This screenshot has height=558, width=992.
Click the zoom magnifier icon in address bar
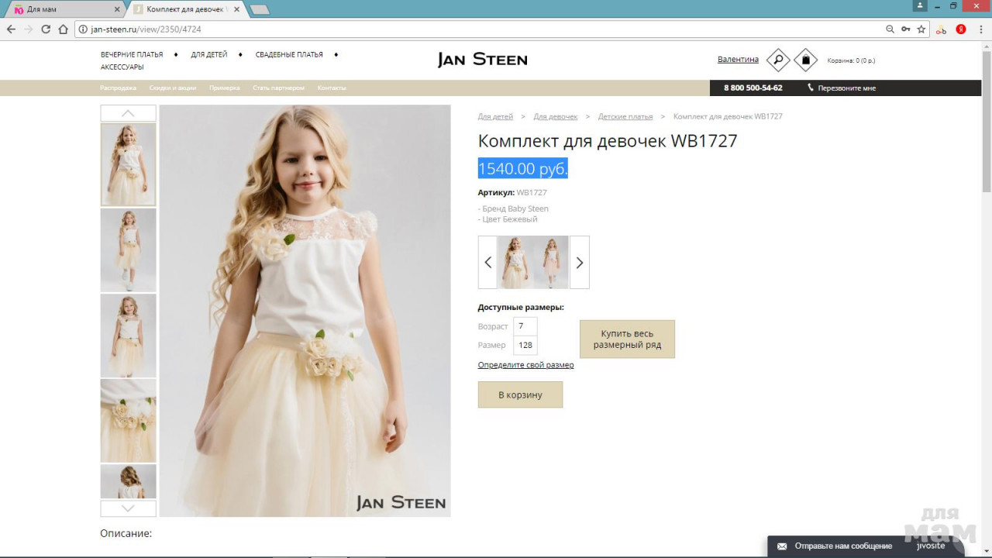click(890, 29)
